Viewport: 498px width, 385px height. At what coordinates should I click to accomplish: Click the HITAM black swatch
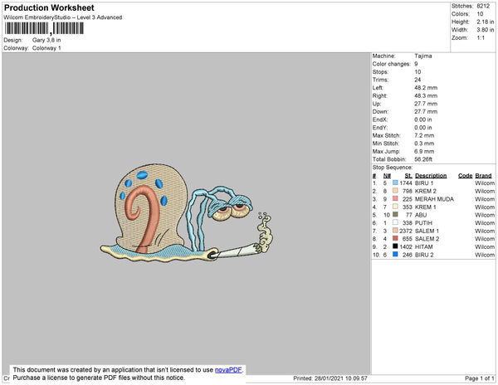tap(395, 246)
